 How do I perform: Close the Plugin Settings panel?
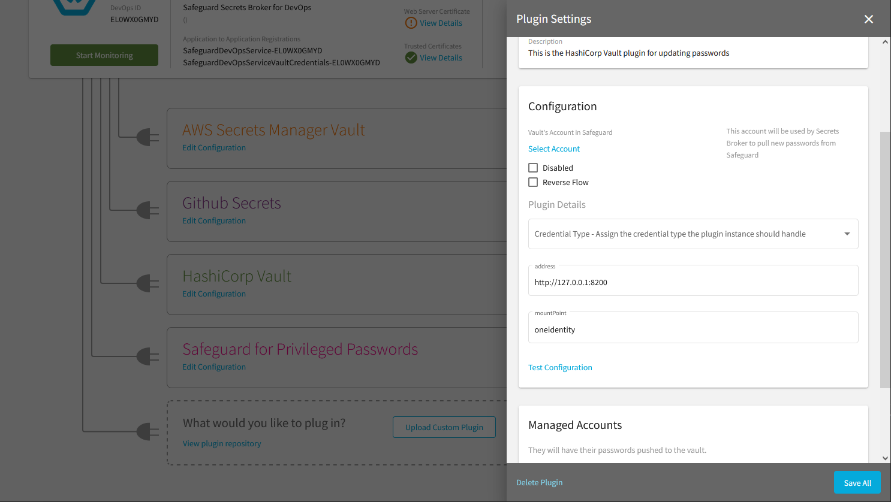[868, 19]
